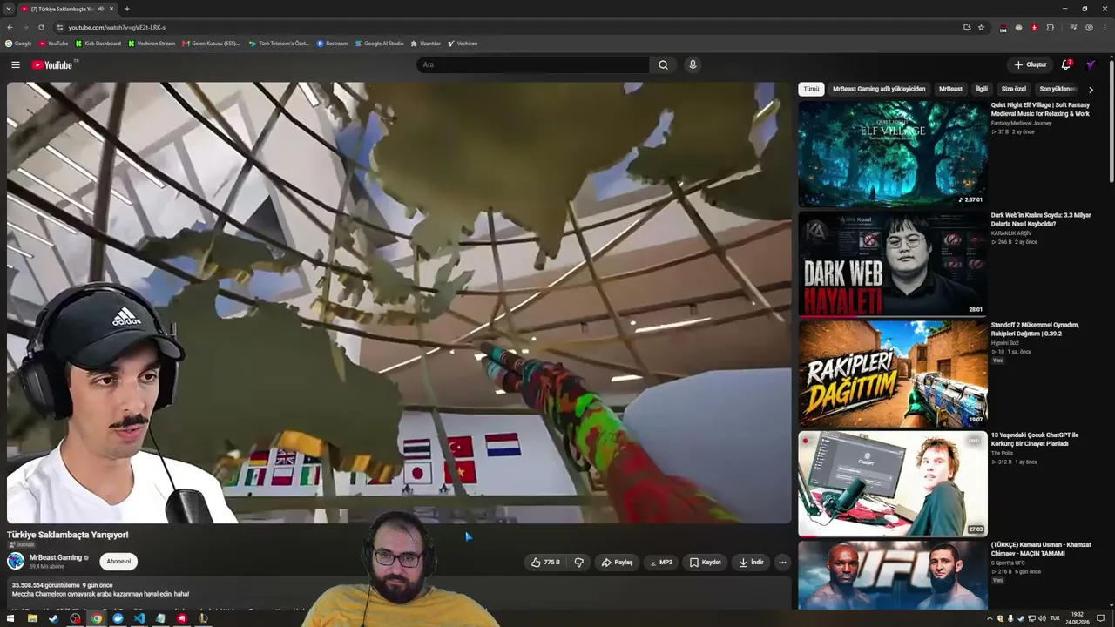Share the video with Paylaş
The height and width of the screenshot is (627, 1115).
pyautogui.click(x=617, y=563)
